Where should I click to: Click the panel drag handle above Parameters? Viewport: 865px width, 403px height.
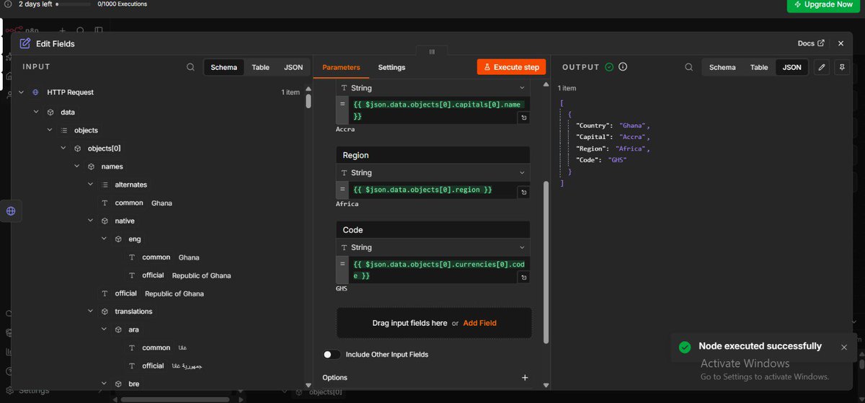point(432,52)
